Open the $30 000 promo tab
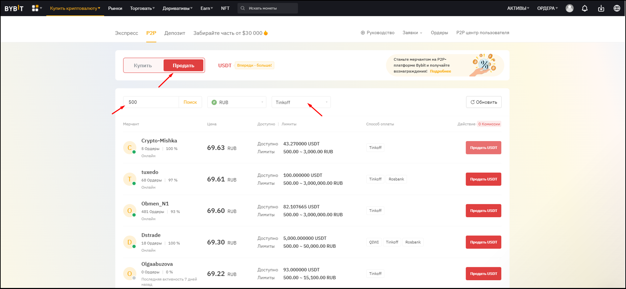626x289 pixels. tap(231, 33)
